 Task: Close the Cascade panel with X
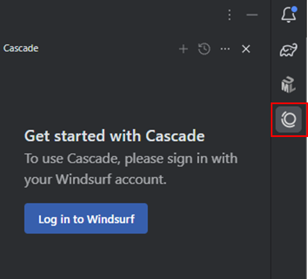246,49
